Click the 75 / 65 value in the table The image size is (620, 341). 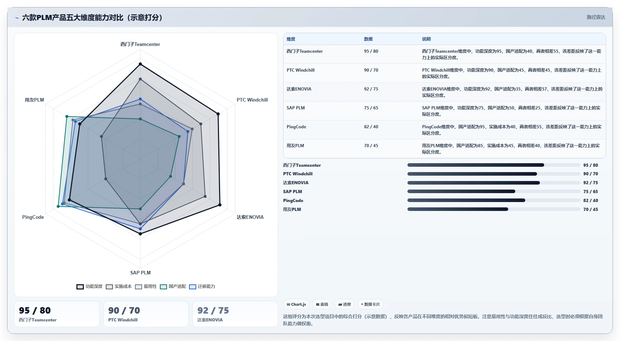[x=371, y=108]
